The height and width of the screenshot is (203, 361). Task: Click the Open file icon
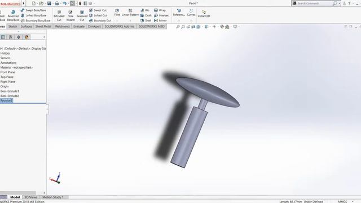[x=41, y=3]
